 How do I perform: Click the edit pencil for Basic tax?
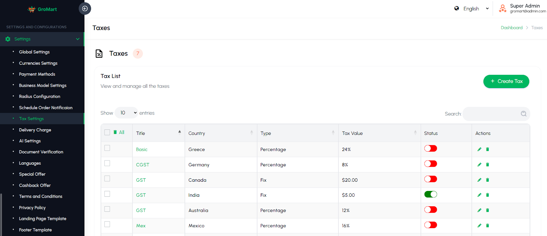[479, 149]
